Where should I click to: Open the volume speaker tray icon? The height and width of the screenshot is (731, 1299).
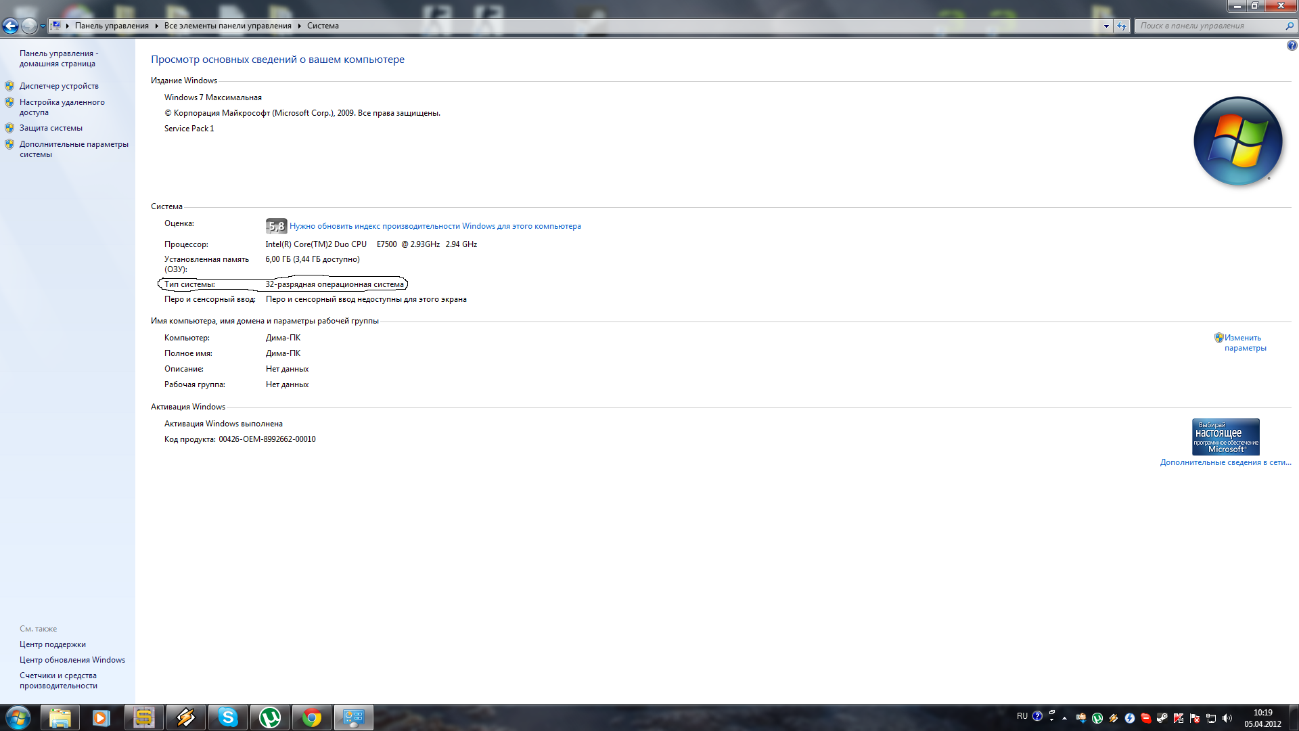[1227, 718]
